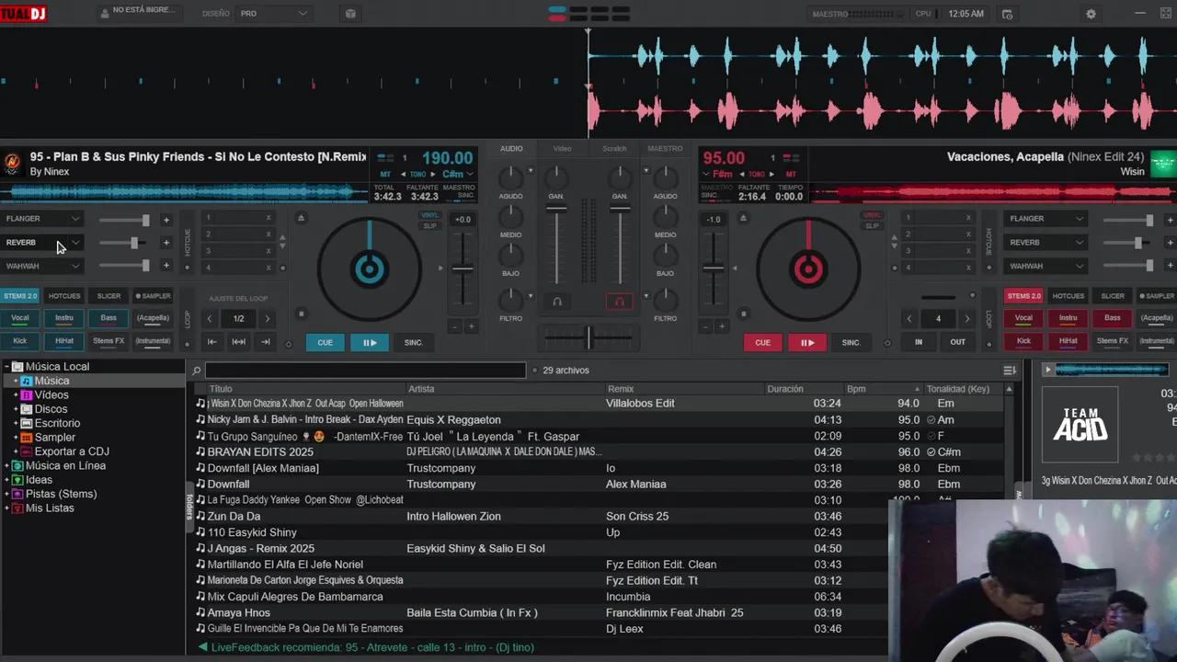1177x662 pixels.
Task: Click left deck CUE button
Action: (325, 342)
